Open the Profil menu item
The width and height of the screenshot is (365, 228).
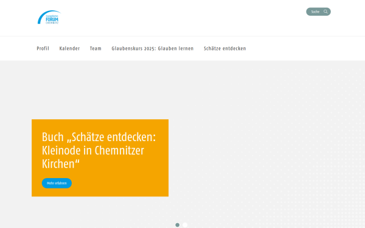(43, 49)
